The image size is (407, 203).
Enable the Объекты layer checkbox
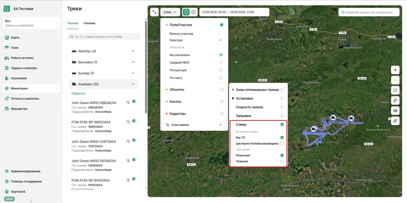[222, 89]
